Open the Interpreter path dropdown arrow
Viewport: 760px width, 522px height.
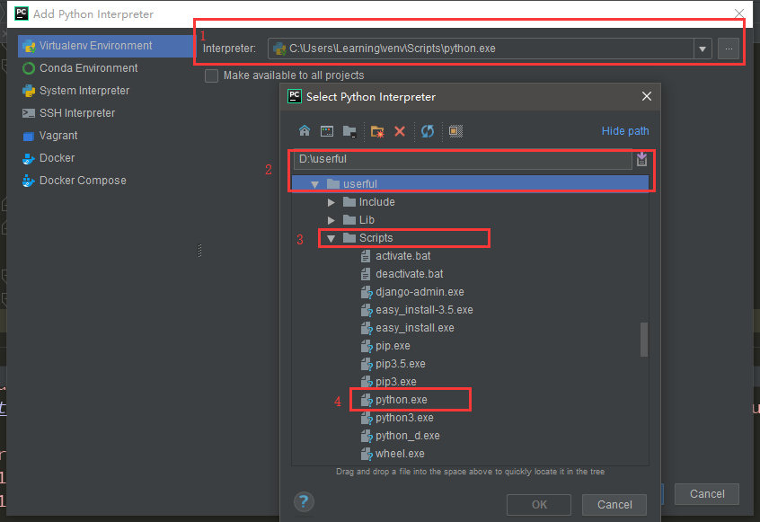703,49
